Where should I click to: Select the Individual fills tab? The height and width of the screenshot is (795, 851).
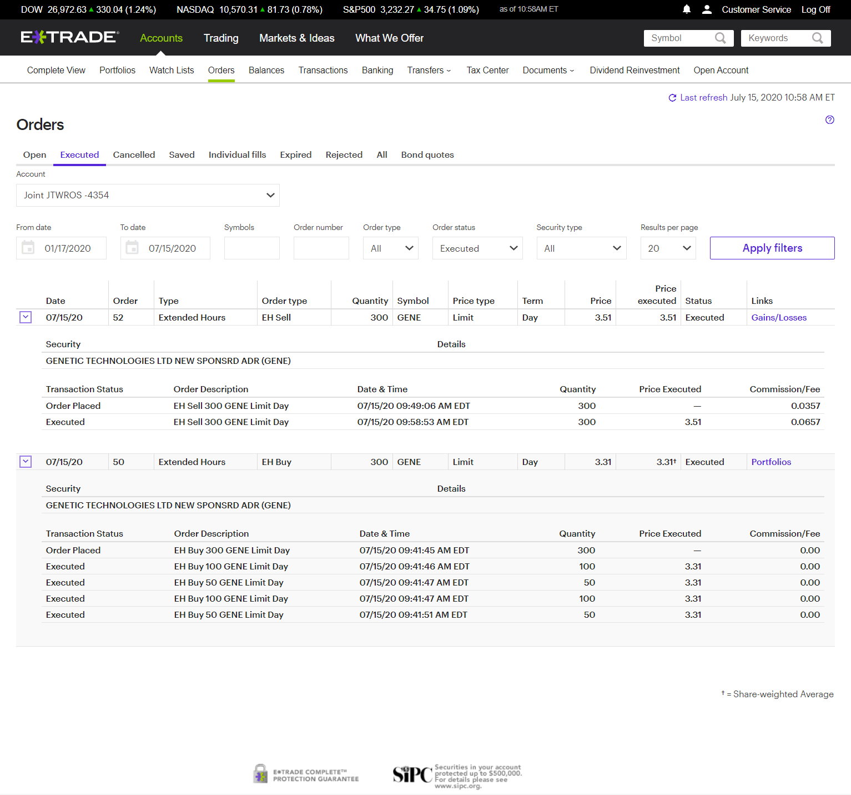[x=237, y=155]
